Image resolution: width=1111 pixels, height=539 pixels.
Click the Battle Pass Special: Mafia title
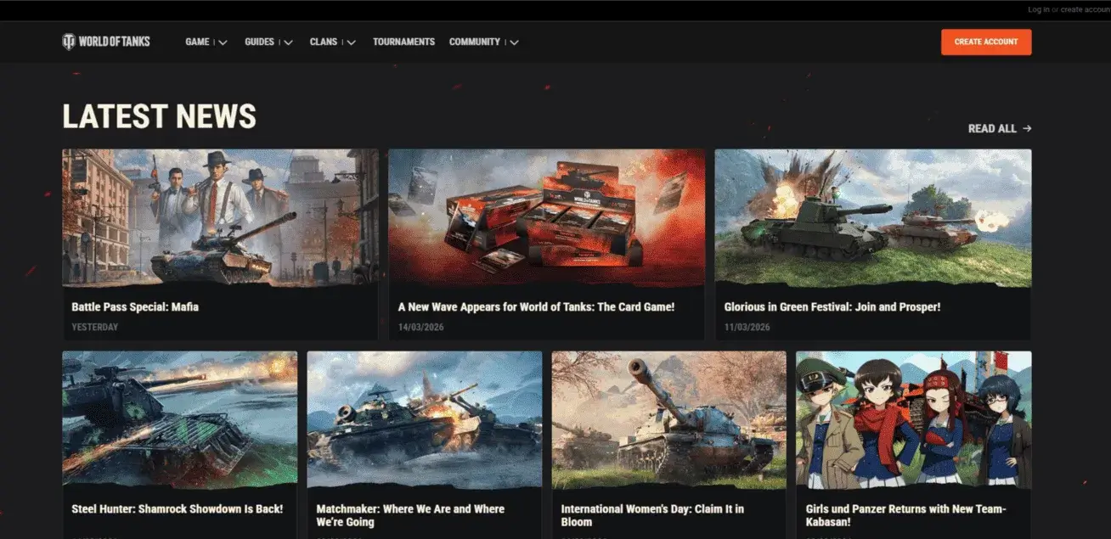pos(135,307)
